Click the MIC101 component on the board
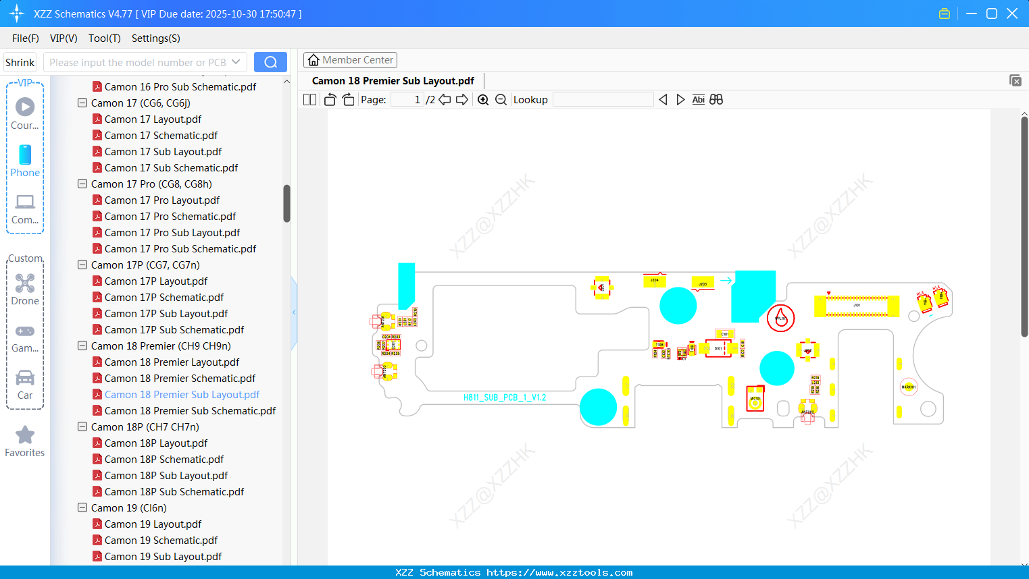 755,399
